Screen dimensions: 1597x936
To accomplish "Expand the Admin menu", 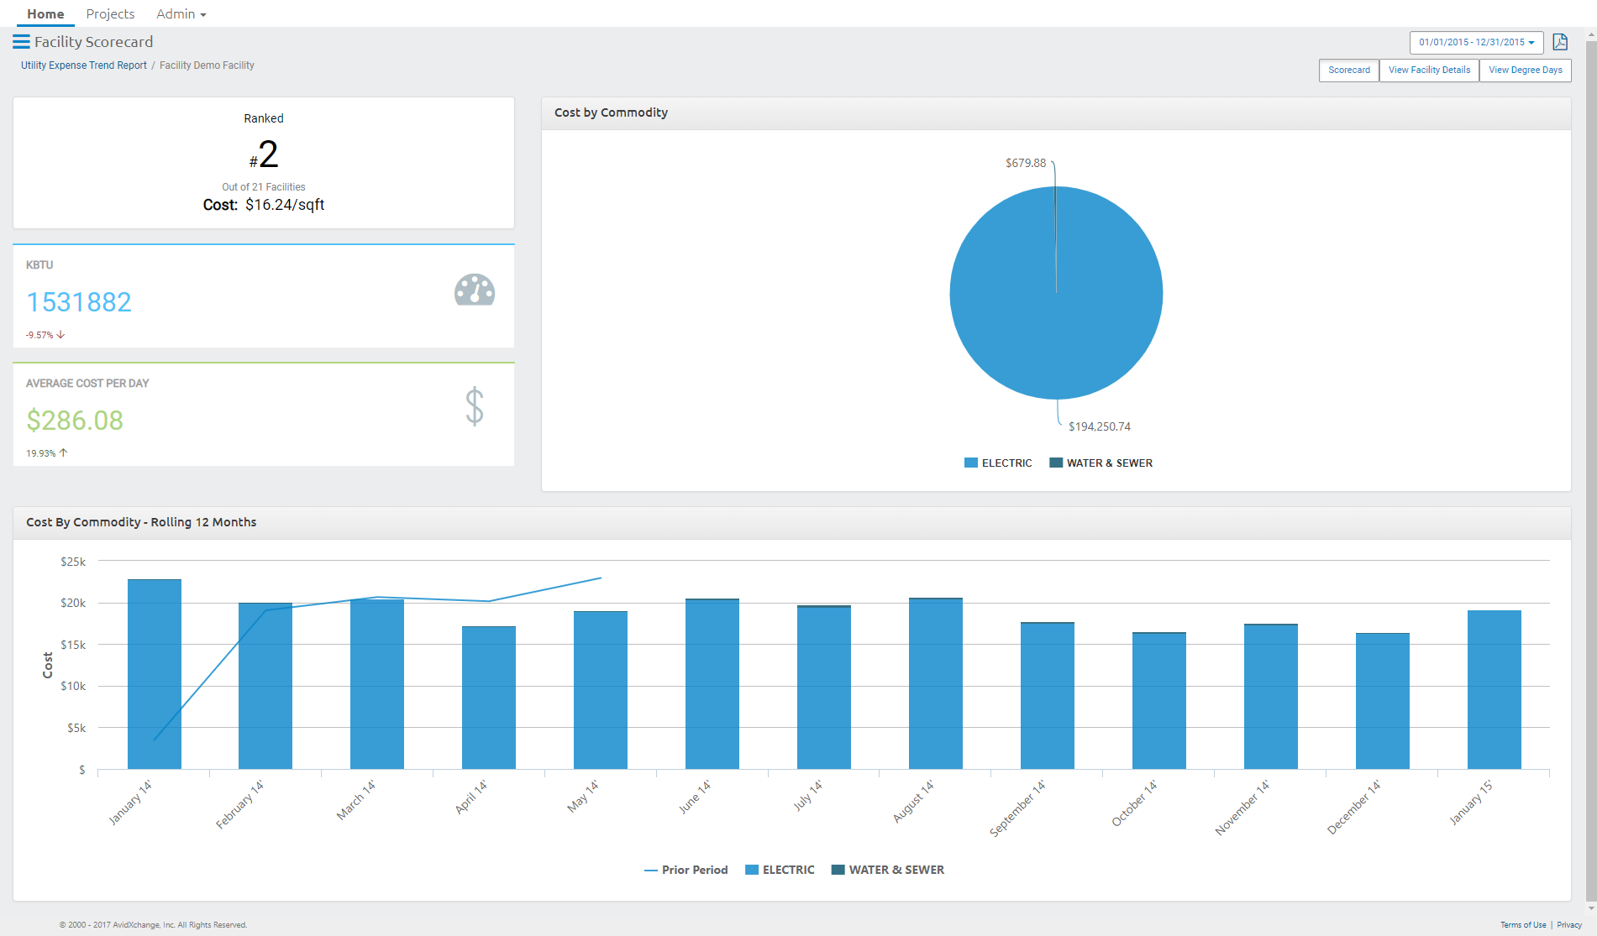I will (x=181, y=14).
